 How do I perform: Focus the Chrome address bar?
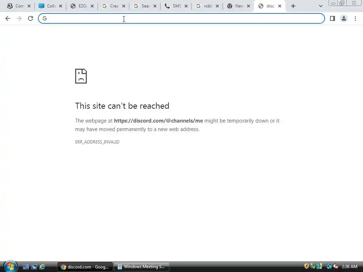tap(181, 18)
